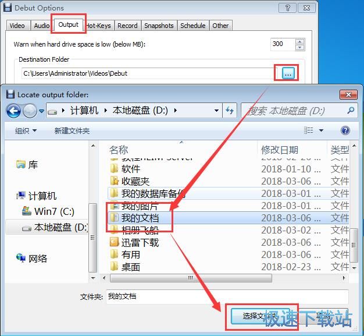Switch to the Record tab
This screenshot has width=364, height=336.
[127, 26]
